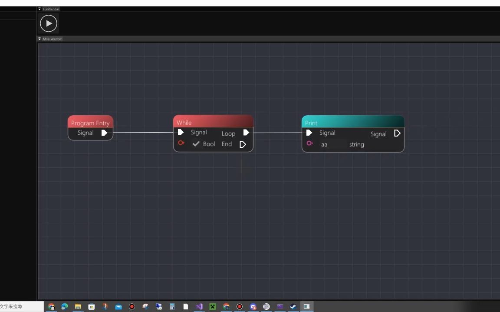500x312 pixels.
Task: Click the red Bool input pin
Action: click(181, 143)
